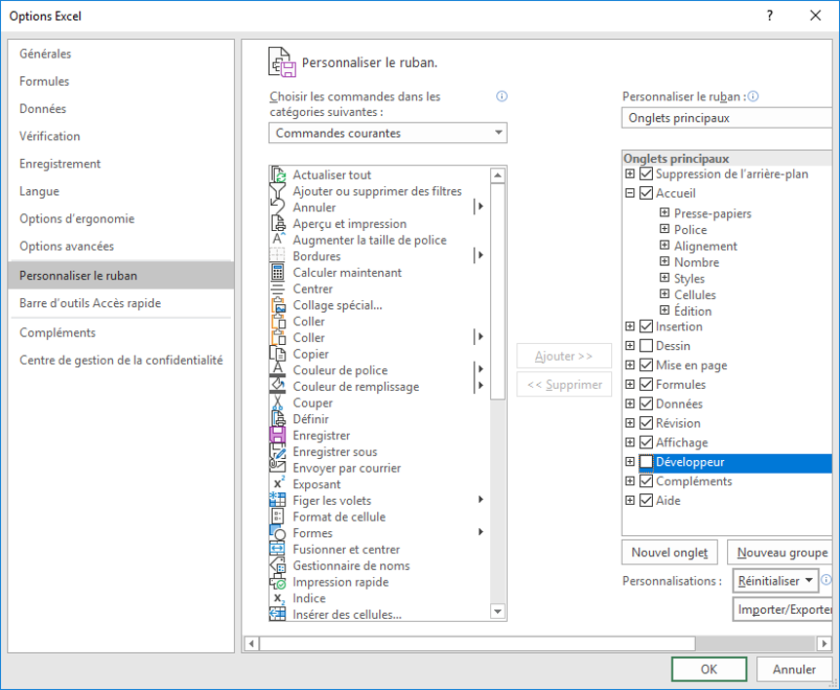The height and width of the screenshot is (690, 840).
Task: Select Barre d'outils Accès rapide category
Action: (121, 303)
